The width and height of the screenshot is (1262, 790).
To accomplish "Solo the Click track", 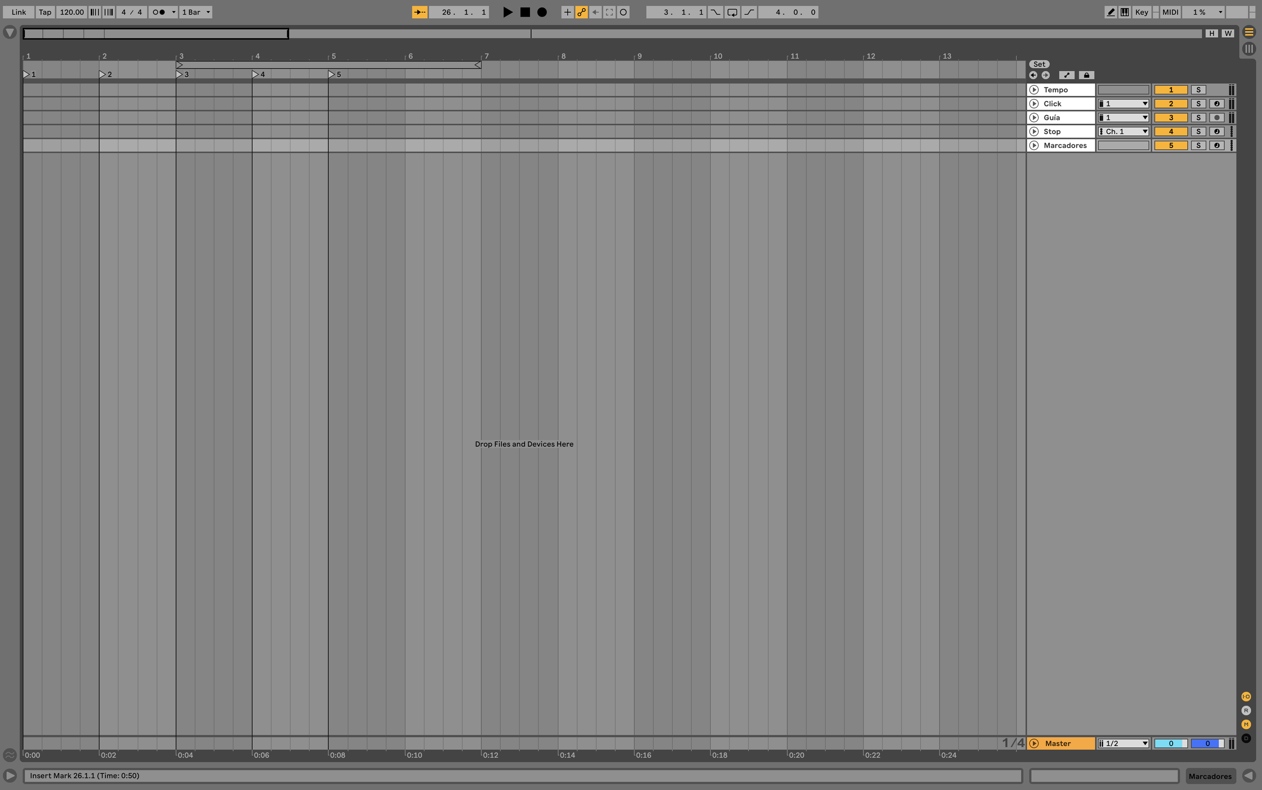I will (1198, 103).
